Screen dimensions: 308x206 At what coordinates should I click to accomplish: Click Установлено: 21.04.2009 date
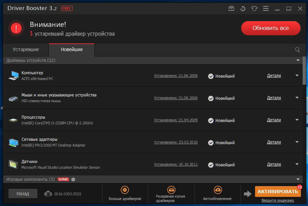tap(176, 120)
